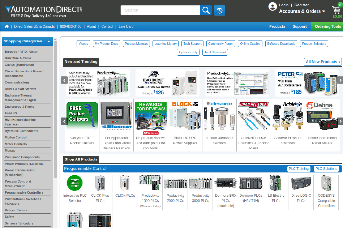Open search history clock icon
The image size is (343, 228).
click(x=219, y=10)
